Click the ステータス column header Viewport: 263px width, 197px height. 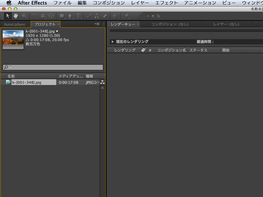198,50
